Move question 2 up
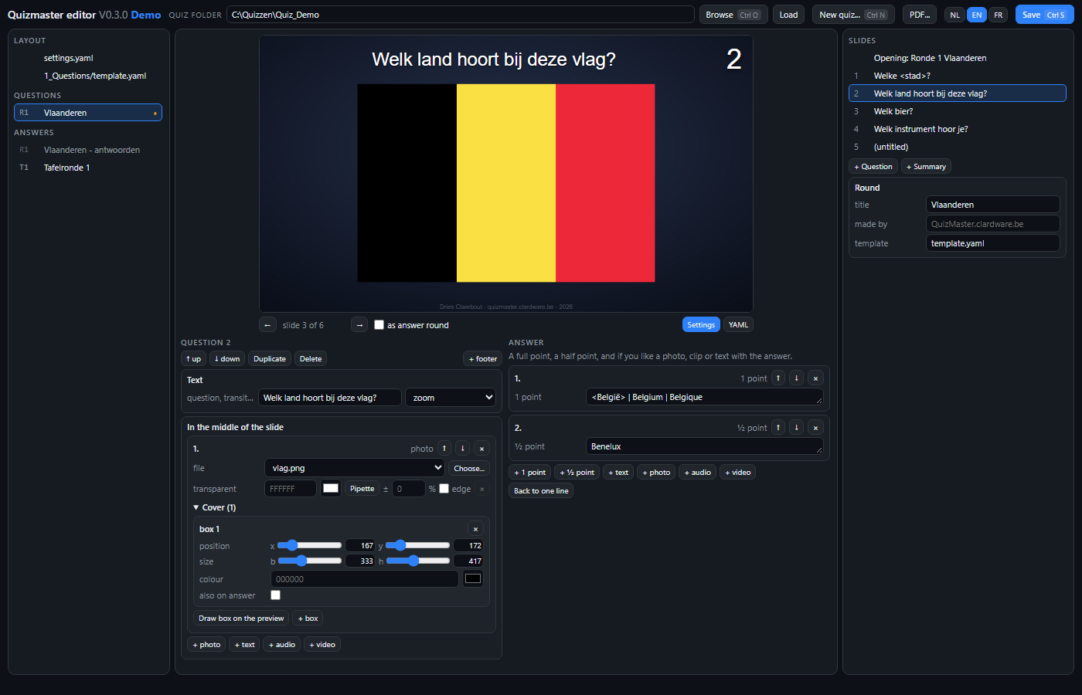Image resolution: width=1082 pixels, height=695 pixels. click(x=193, y=358)
